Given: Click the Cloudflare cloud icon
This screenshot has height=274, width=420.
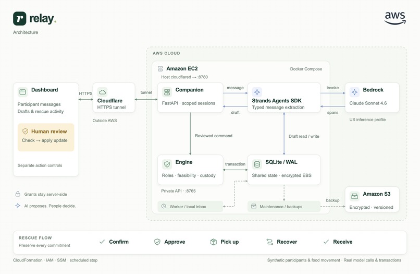Looking at the screenshot, I should coord(102,92).
